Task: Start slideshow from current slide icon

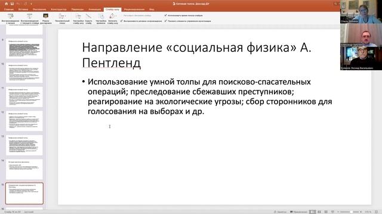Action: (x=29, y=16)
